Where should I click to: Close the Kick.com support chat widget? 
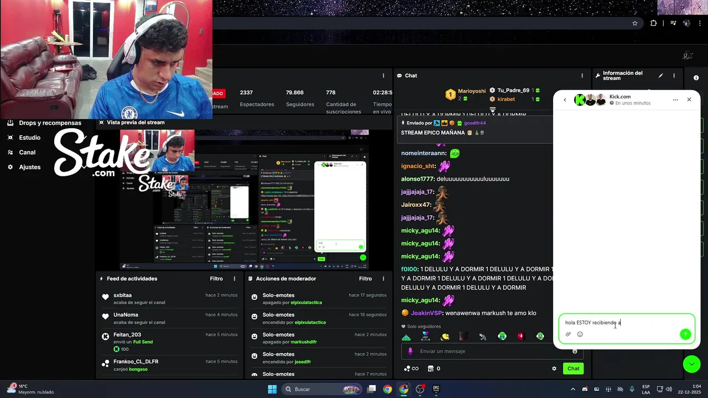point(689,99)
